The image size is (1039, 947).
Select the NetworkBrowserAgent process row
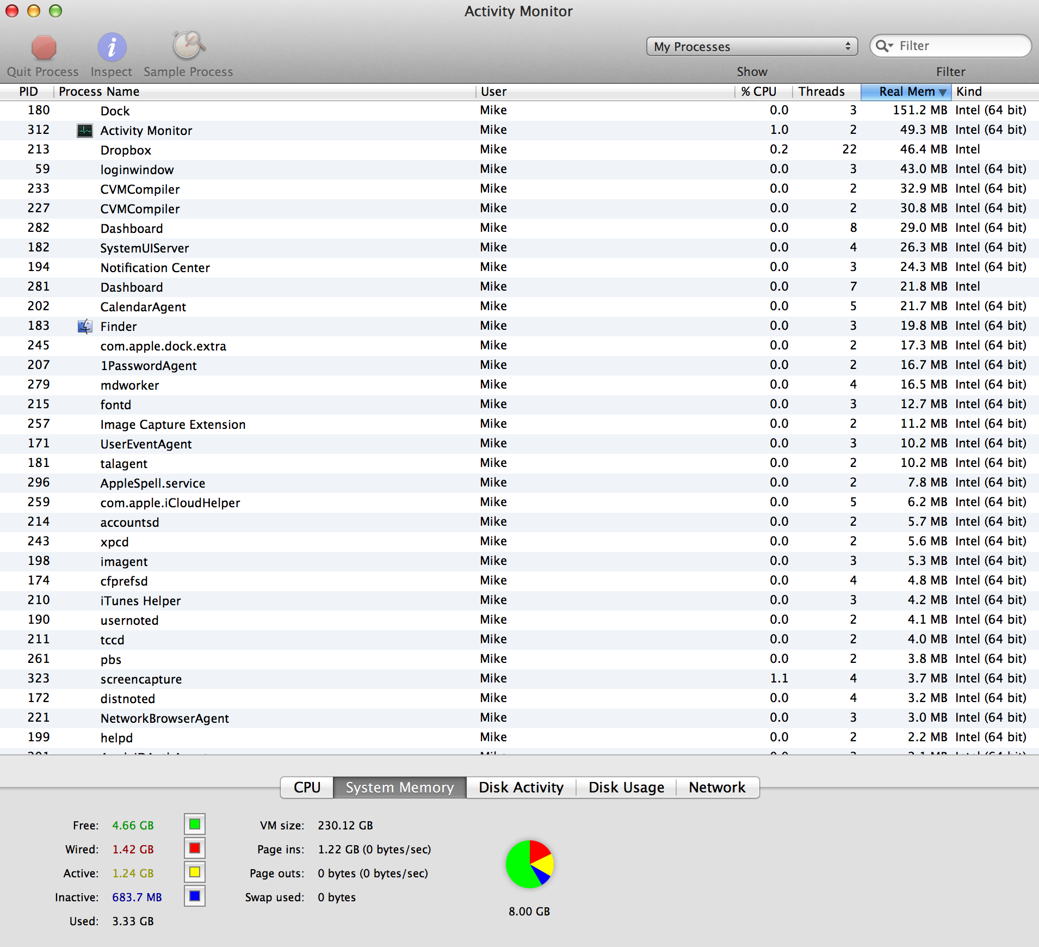pos(519,718)
